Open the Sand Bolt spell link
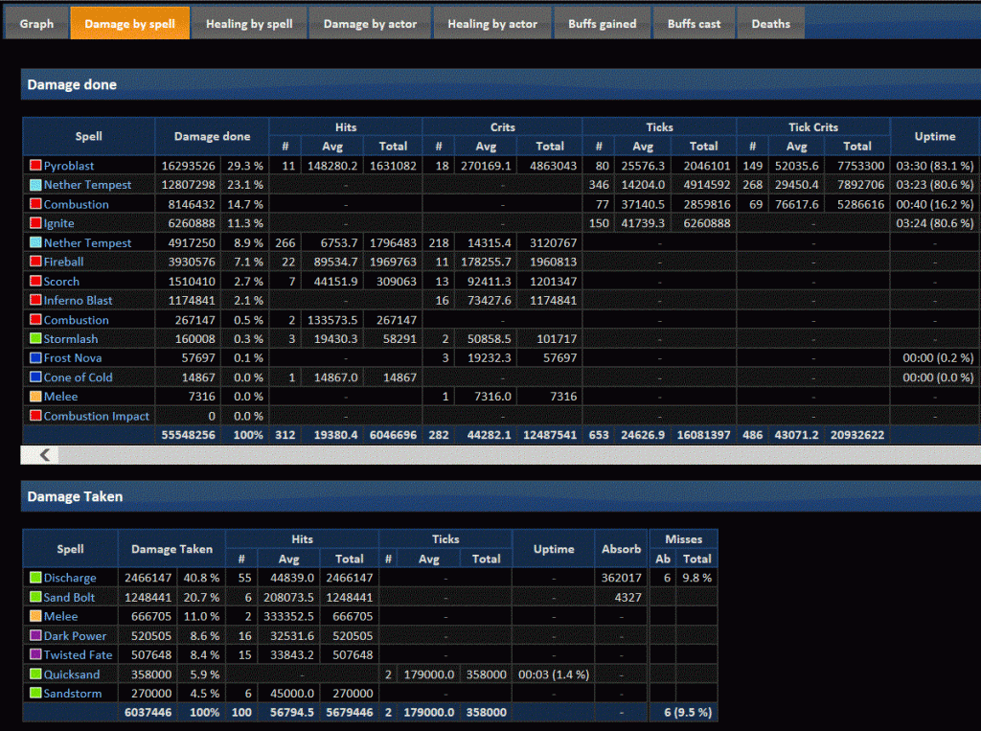Screen dimensions: 981x731 pos(69,597)
